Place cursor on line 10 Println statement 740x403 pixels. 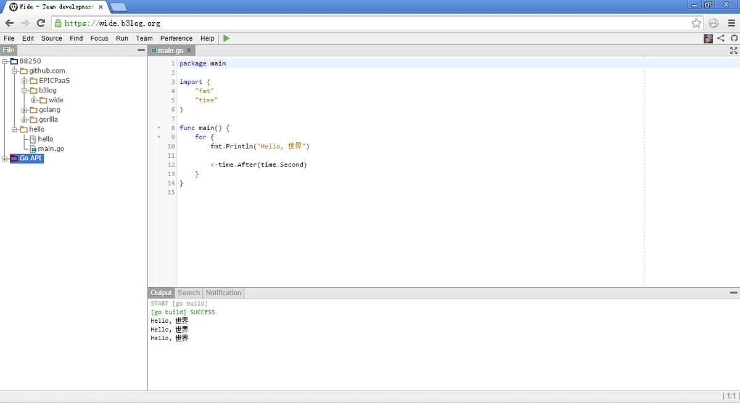tap(260, 146)
